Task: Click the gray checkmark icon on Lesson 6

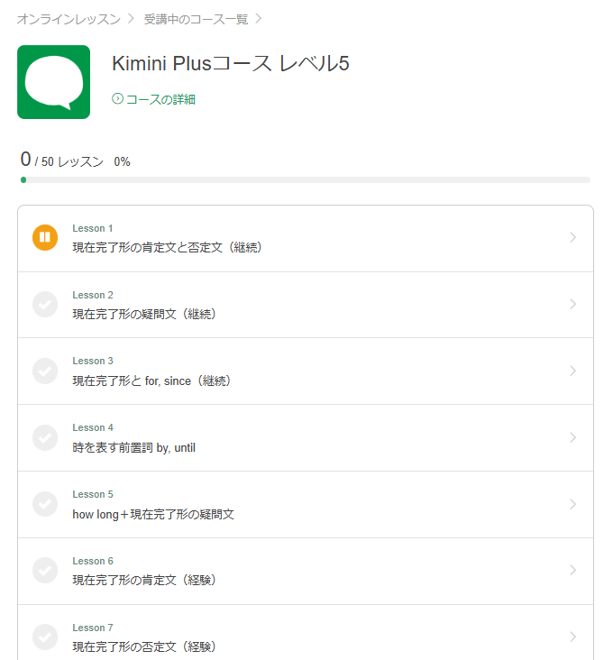Action: click(45, 571)
